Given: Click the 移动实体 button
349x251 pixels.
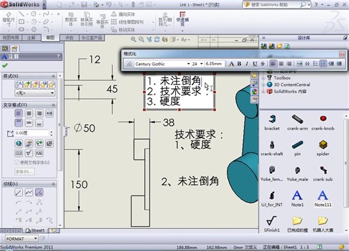Looking at the screenshot, I should [x=123, y=30].
